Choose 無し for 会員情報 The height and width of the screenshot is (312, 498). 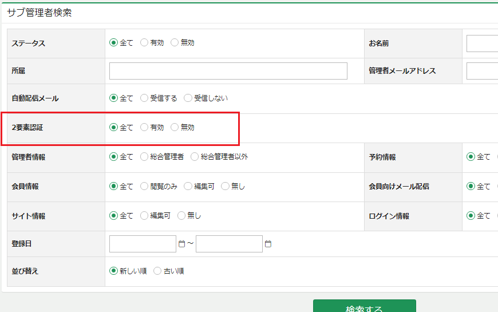pos(225,186)
